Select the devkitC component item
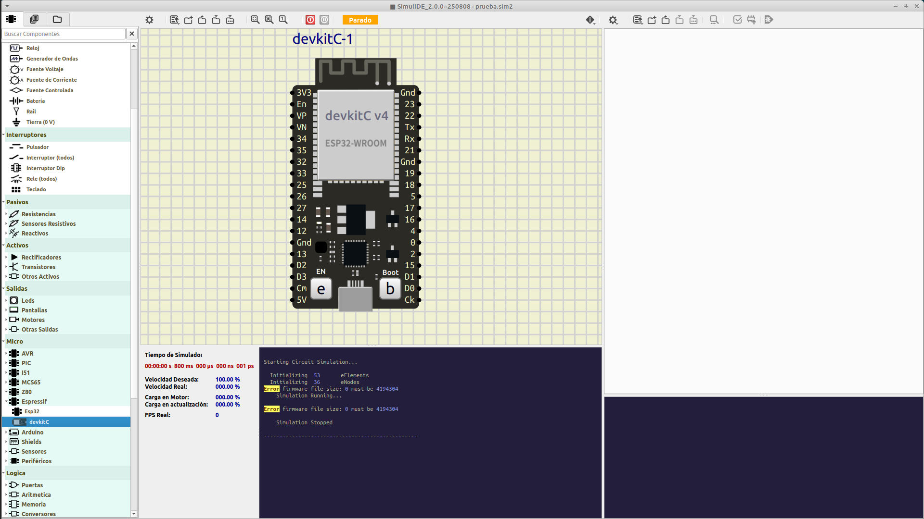 (x=39, y=422)
